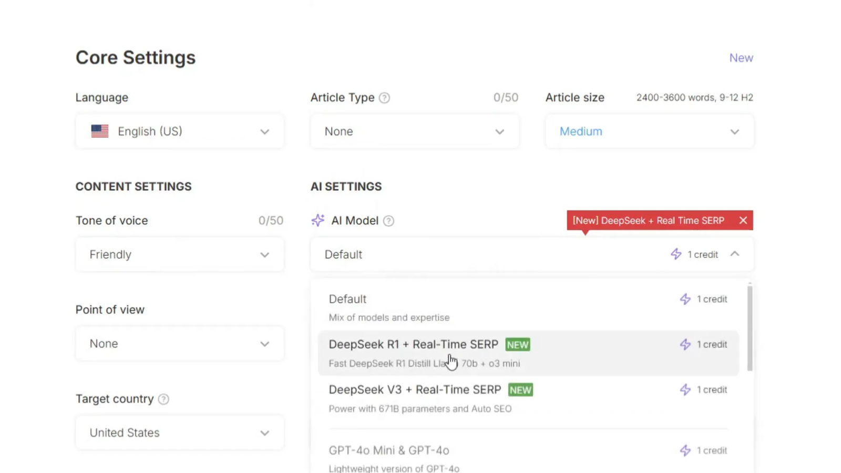Click the New link in the corner
The height and width of the screenshot is (473, 841).
pyautogui.click(x=741, y=58)
